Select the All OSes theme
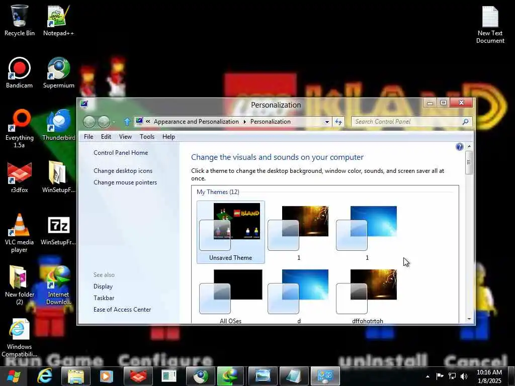This screenshot has width=515, height=386. pyautogui.click(x=230, y=296)
